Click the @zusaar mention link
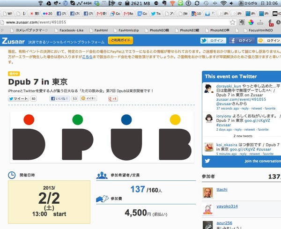The width and height of the screenshot is (281, 229). coord(224,104)
